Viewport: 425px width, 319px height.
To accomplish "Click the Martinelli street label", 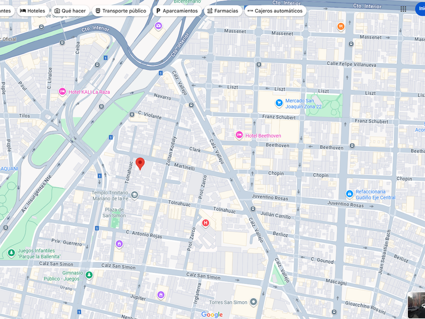I will (x=184, y=167).
